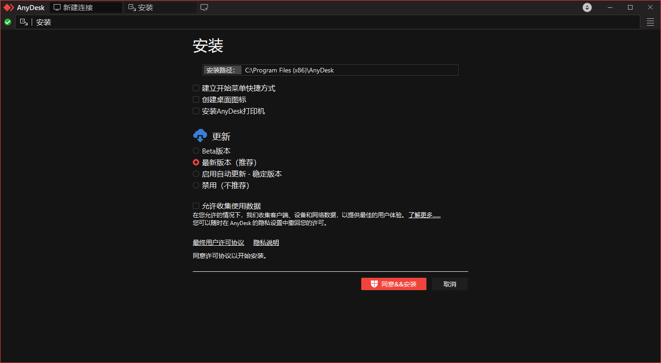Image resolution: width=661 pixels, height=363 pixels.
Task: Click the blue cloud update icon
Action: (x=200, y=136)
